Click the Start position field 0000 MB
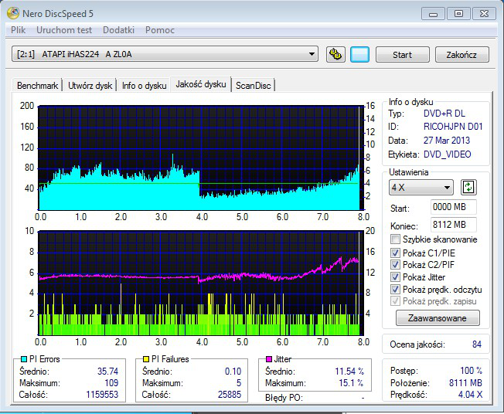The height and width of the screenshot is (414, 504). pos(453,207)
